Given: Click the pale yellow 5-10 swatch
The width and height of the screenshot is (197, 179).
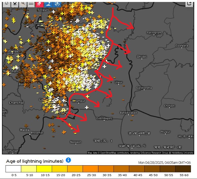Looking at the screenshot, I should click(29, 169).
